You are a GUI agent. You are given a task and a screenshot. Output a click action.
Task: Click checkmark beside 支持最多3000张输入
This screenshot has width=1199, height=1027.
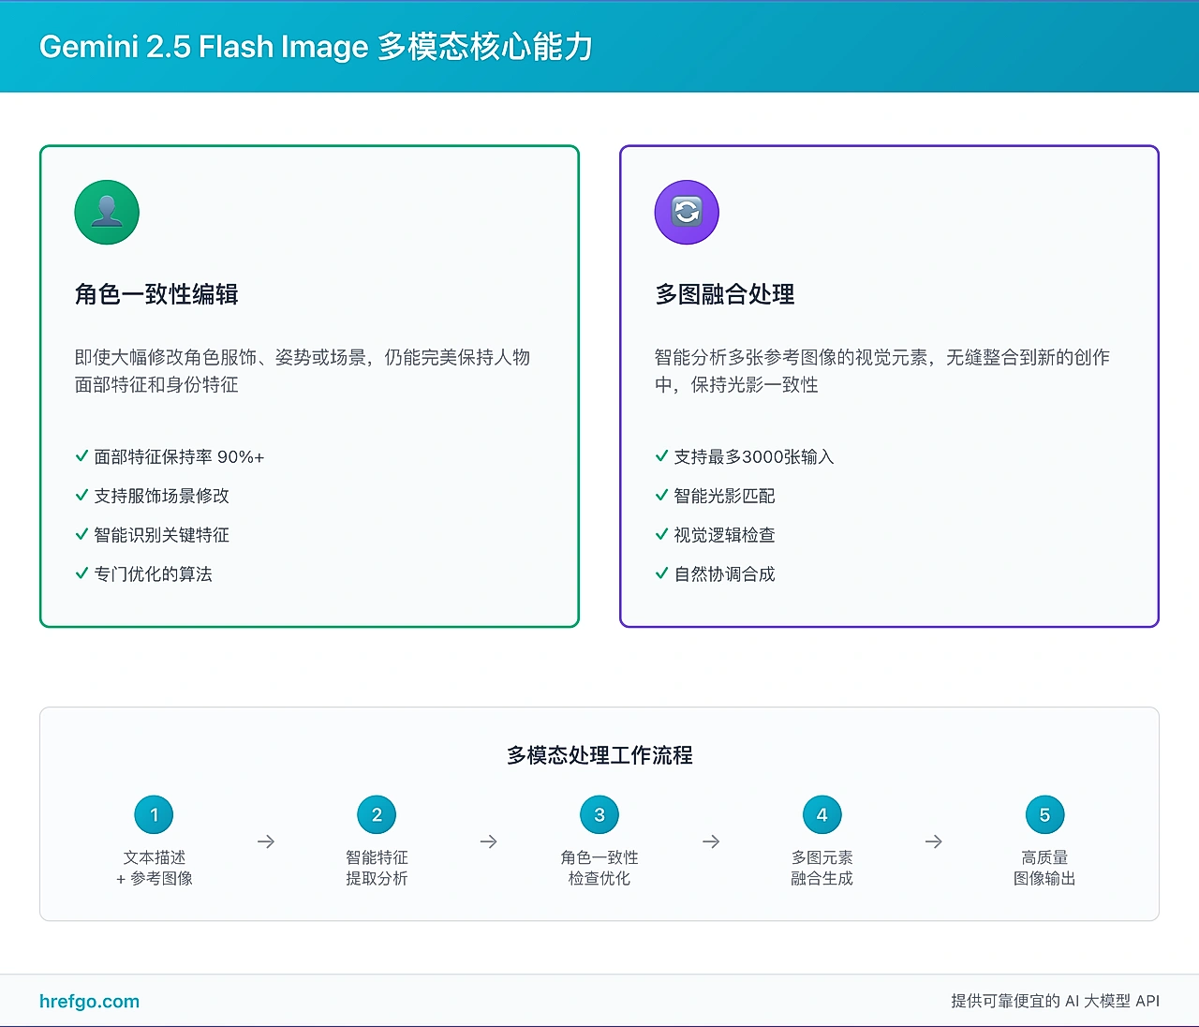point(661,456)
